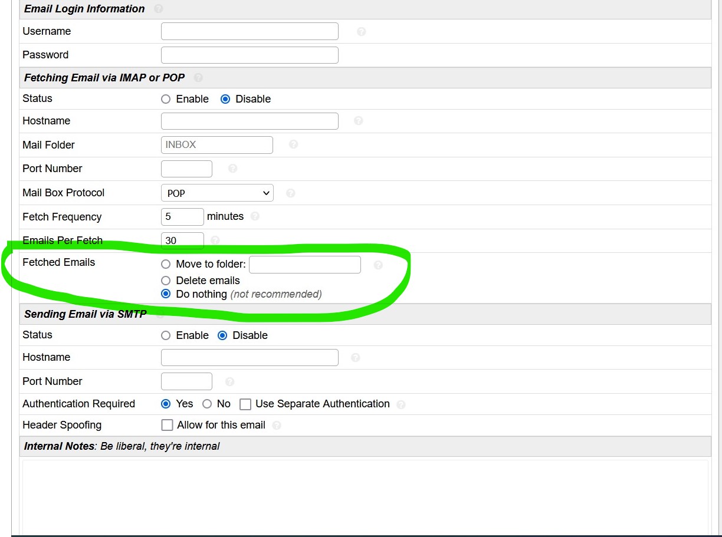Focus the fetching Hostname input field
The height and width of the screenshot is (537, 722).
coord(250,121)
